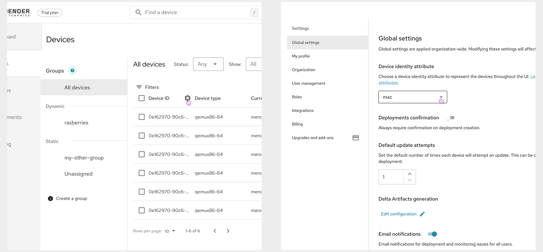
Task: Check the first 0e162970 device row checkbox
Action: click(142, 117)
